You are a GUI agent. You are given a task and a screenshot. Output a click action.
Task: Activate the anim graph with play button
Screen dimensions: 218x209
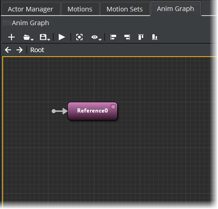click(61, 37)
